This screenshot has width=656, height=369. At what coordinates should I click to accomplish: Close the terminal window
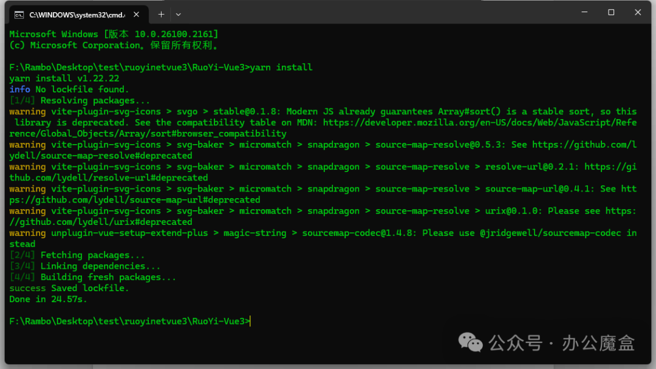click(x=638, y=12)
